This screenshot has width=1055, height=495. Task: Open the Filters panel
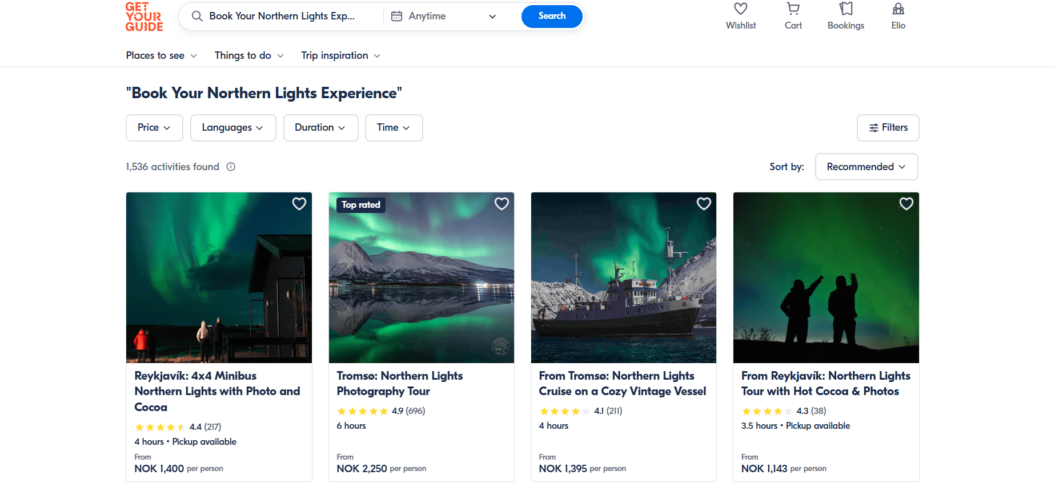click(x=888, y=128)
